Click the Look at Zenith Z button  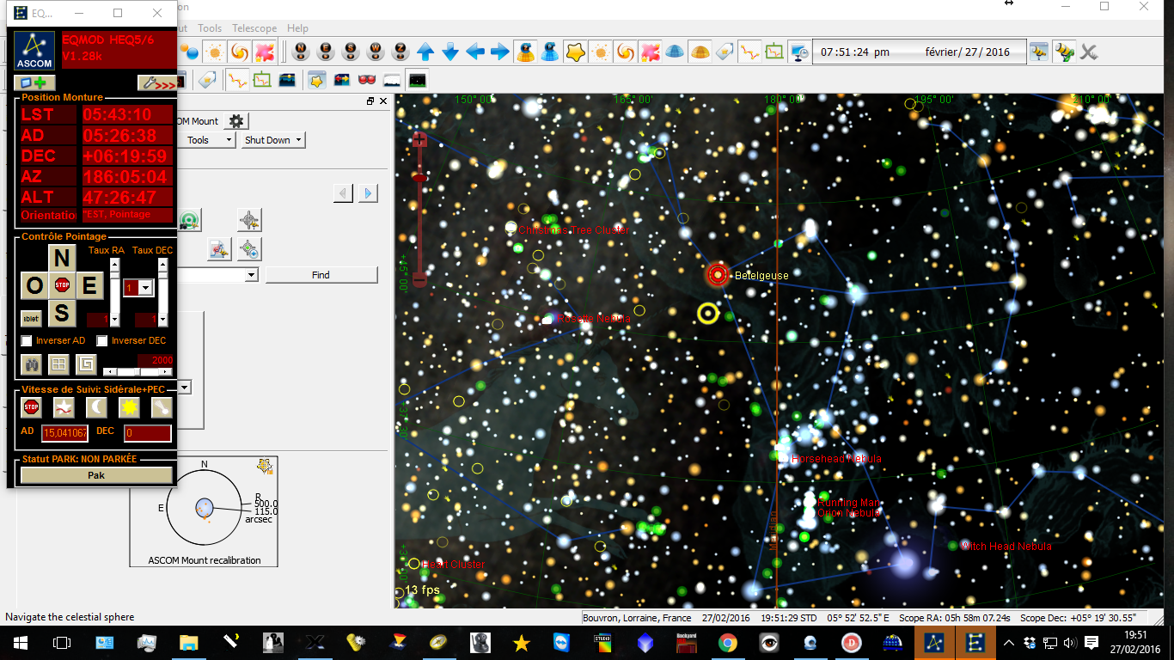click(x=401, y=52)
